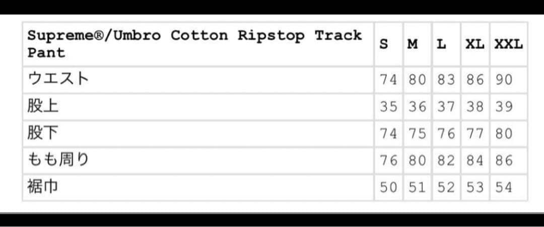Select the 裾巾 value 54 for XXL

[x=504, y=188]
